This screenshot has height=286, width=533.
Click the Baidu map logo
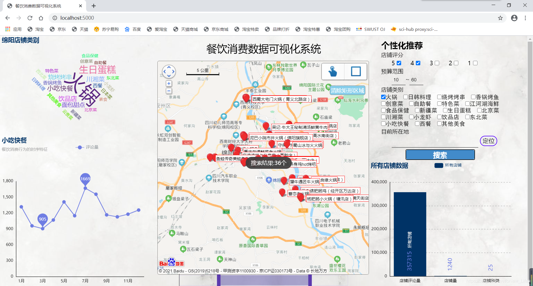click(172, 262)
